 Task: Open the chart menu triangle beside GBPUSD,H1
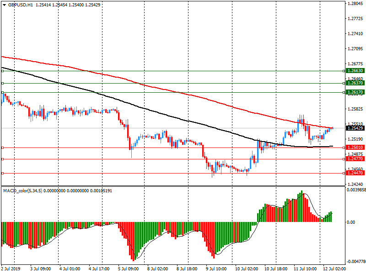point(5,5)
